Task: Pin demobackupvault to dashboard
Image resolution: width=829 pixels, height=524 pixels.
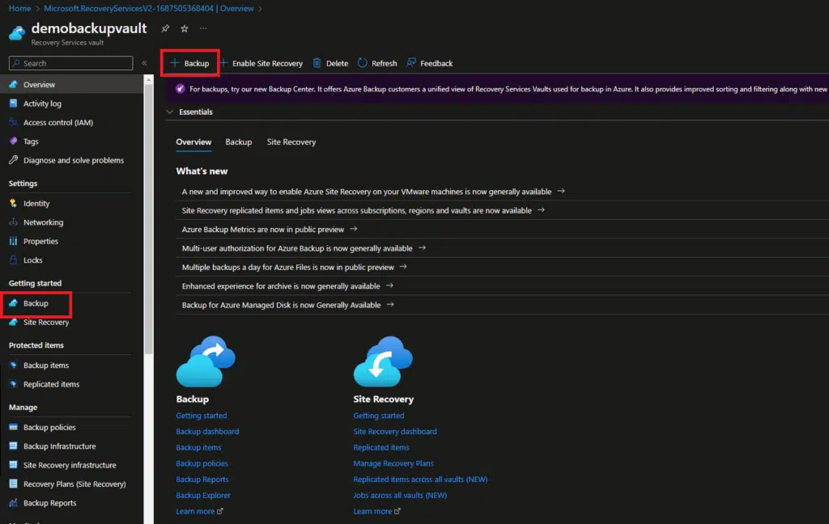Action: [x=165, y=28]
